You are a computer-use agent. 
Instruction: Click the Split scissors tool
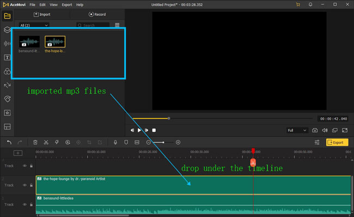click(x=46, y=142)
